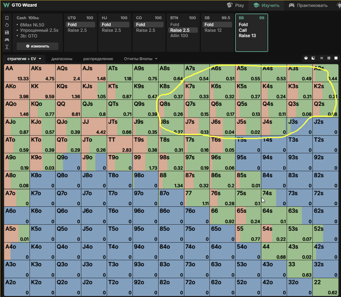
Task: Click the 72o hand cell
Action: pyautogui.click(x=197, y=287)
